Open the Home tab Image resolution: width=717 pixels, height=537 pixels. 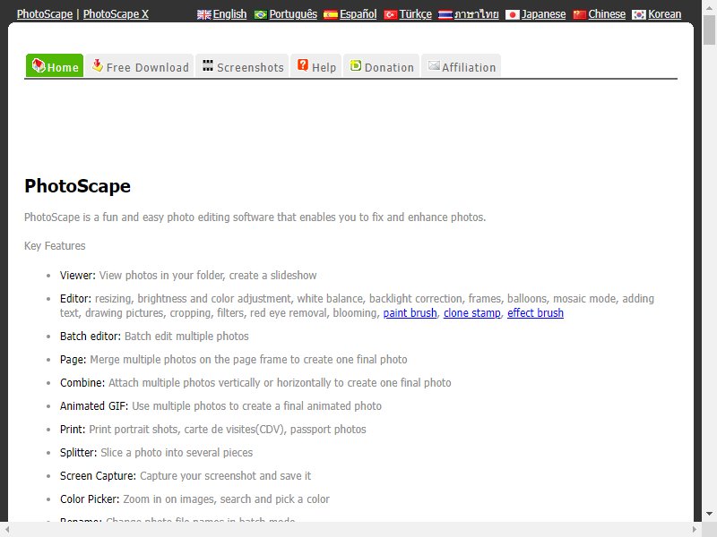coord(55,65)
